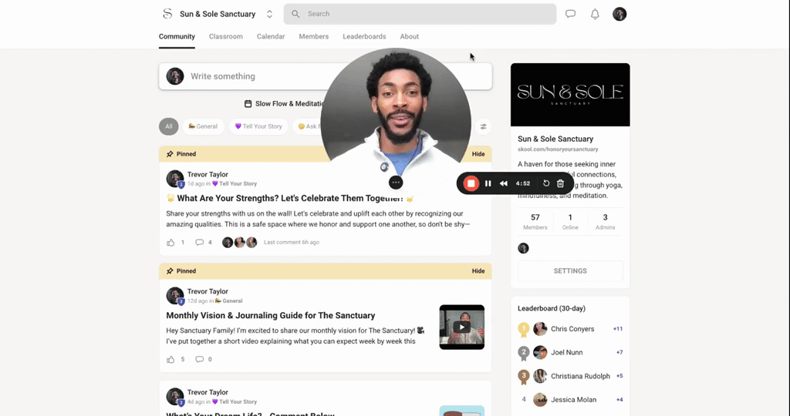
Task: Go to the Leaderboards tab
Action: (x=364, y=36)
